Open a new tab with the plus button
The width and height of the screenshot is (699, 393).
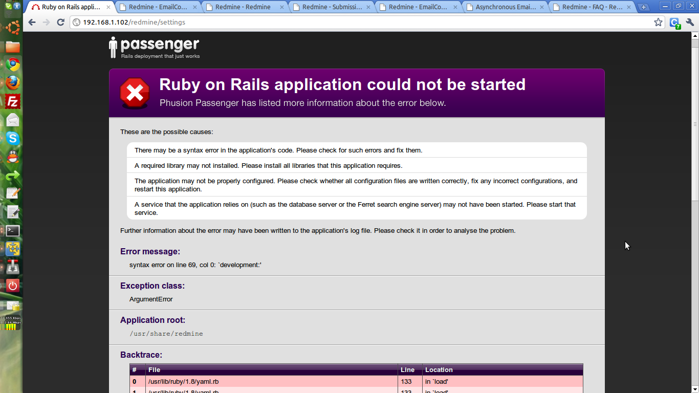pos(644,7)
